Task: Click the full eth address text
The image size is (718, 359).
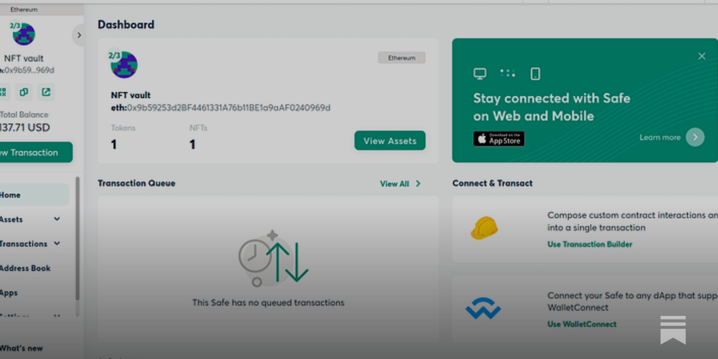Action: click(221, 108)
